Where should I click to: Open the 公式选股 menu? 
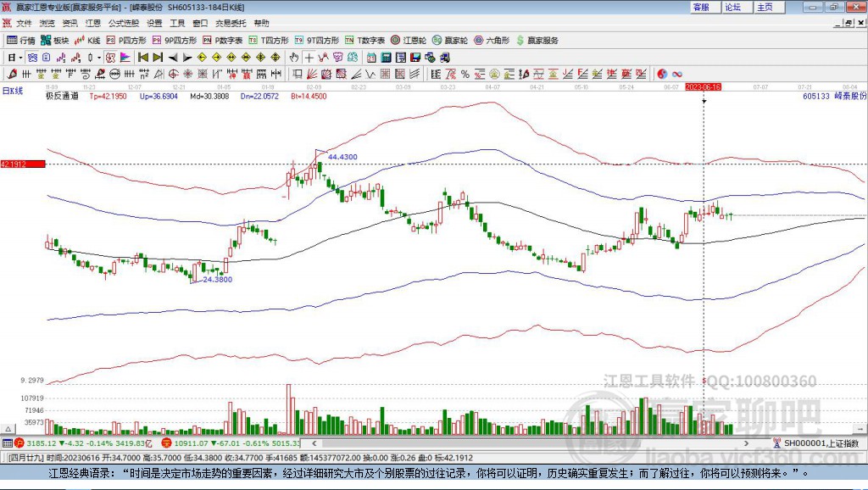tap(124, 23)
